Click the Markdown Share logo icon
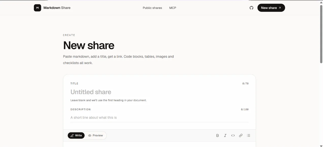Image resolution: width=323 pixels, height=147 pixels. [x=37, y=8]
